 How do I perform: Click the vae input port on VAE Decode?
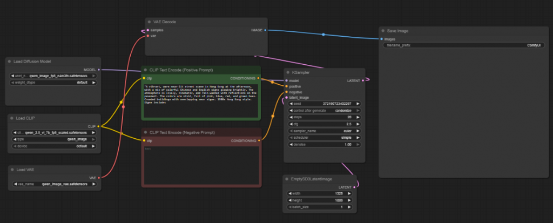tap(147, 36)
